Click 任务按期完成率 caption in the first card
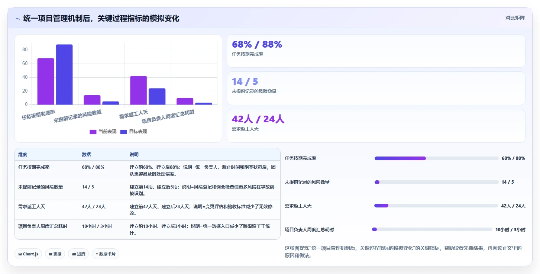Viewport: 540px width, 274px height. (x=248, y=54)
